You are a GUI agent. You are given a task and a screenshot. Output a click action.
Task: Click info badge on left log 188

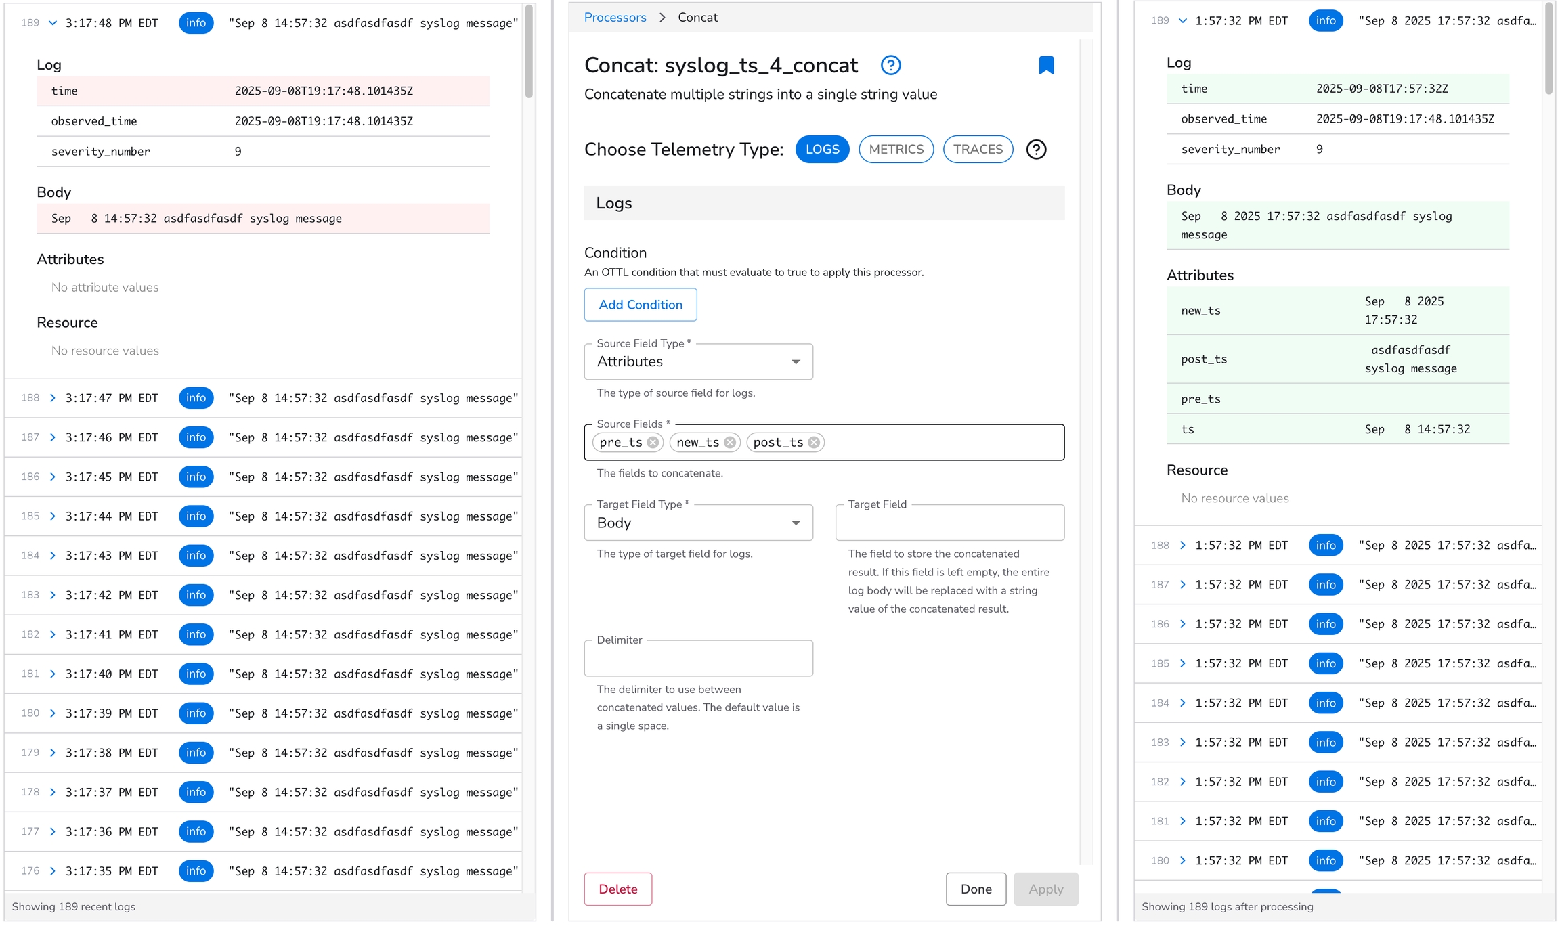[196, 398]
